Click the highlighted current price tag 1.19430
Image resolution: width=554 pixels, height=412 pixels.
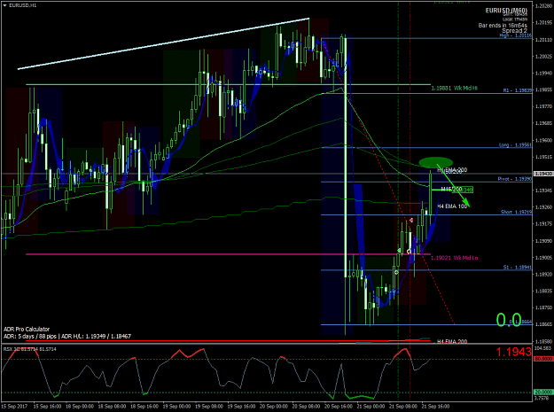(543, 174)
